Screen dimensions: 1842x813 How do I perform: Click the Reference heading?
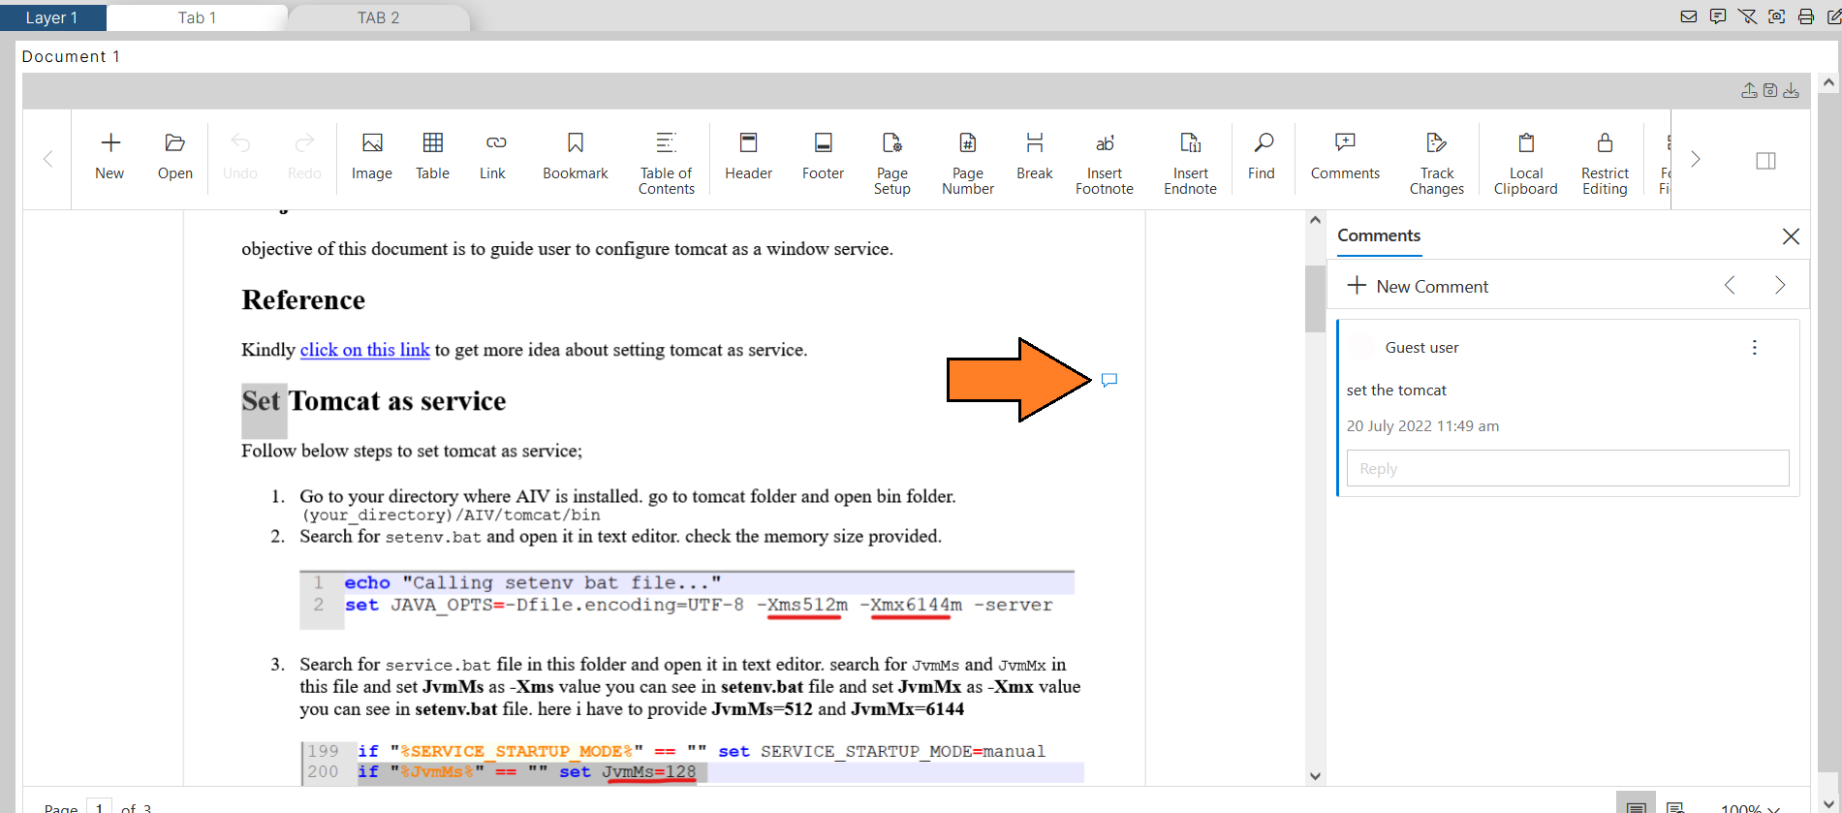[303, 299]
